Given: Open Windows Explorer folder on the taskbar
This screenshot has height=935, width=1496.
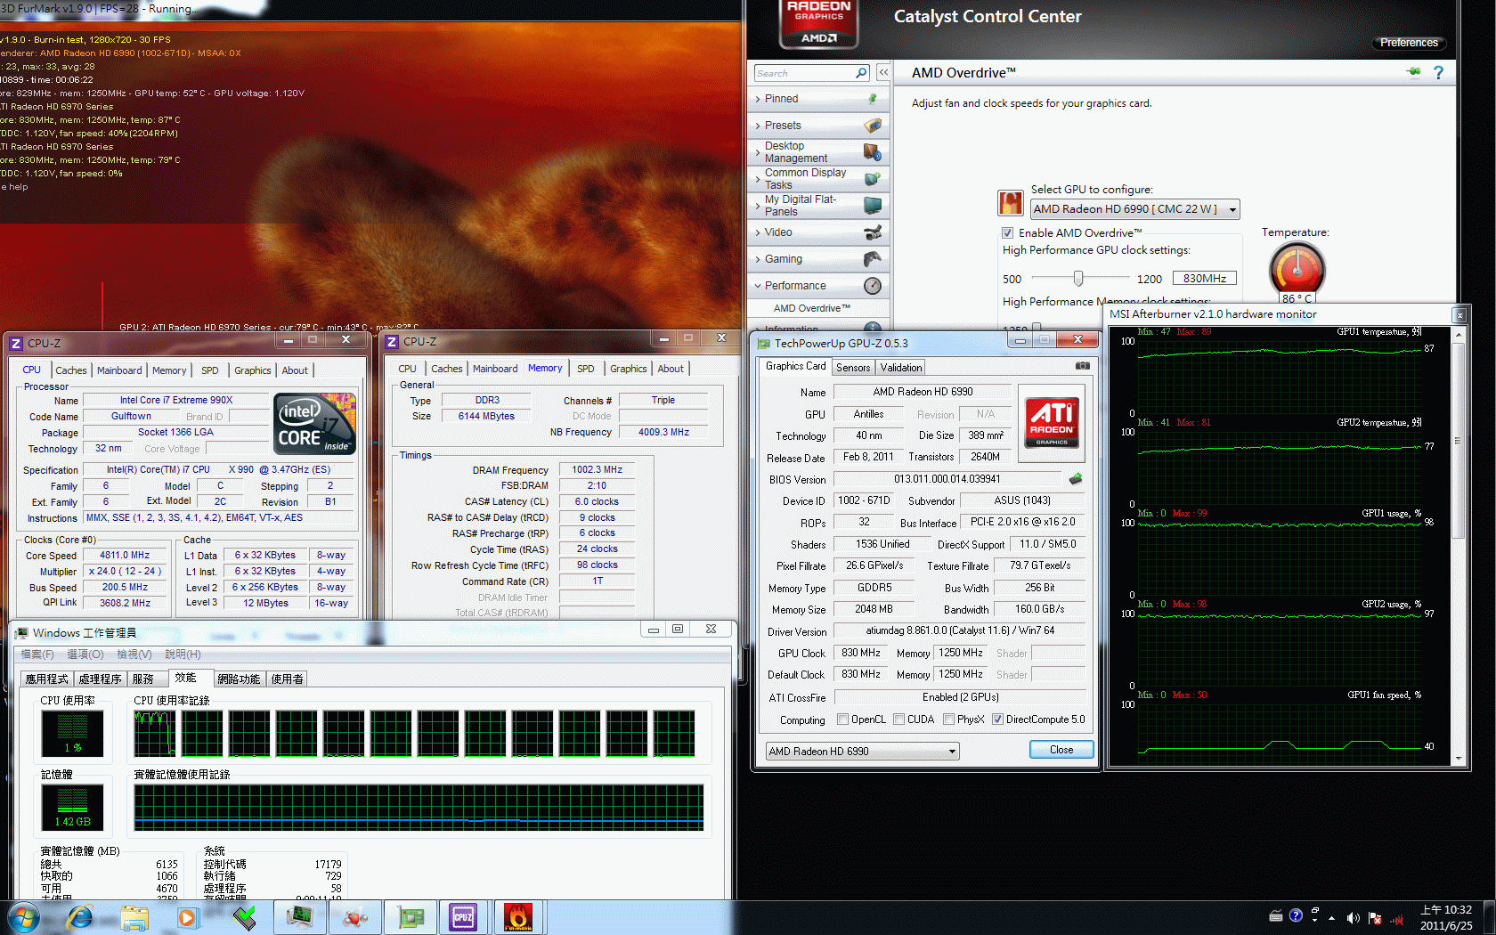Looking at the screenshot, I should pyautogui.click(x=134, y=917).
